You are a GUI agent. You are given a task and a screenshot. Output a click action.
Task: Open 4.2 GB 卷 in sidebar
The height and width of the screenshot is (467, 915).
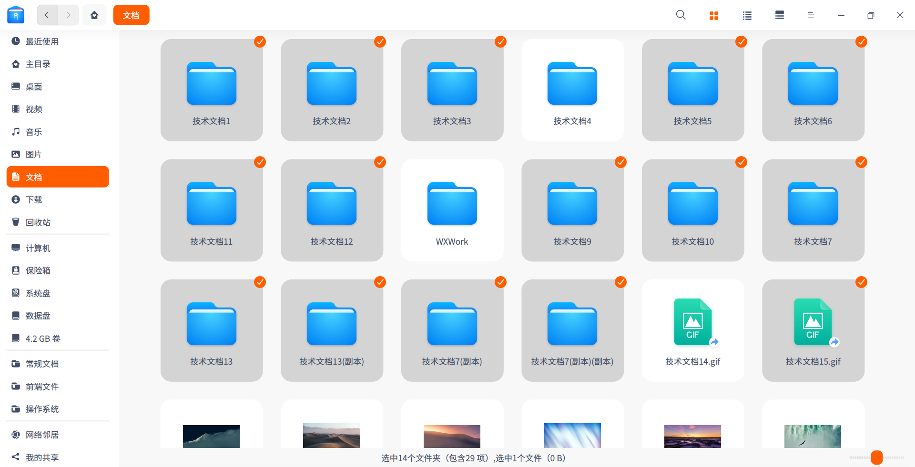pyautogui.click(x=58, y=338)
